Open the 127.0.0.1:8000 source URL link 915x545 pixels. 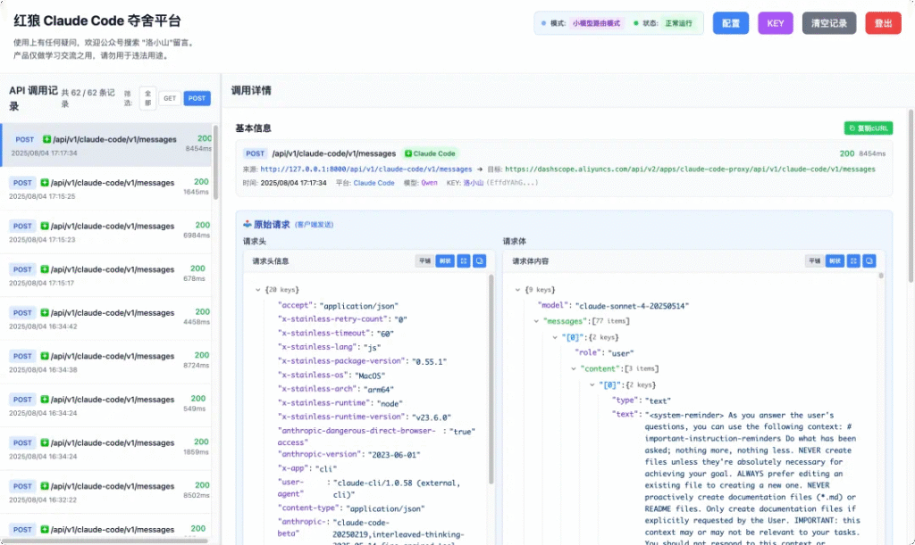click(x=365, y=169)
